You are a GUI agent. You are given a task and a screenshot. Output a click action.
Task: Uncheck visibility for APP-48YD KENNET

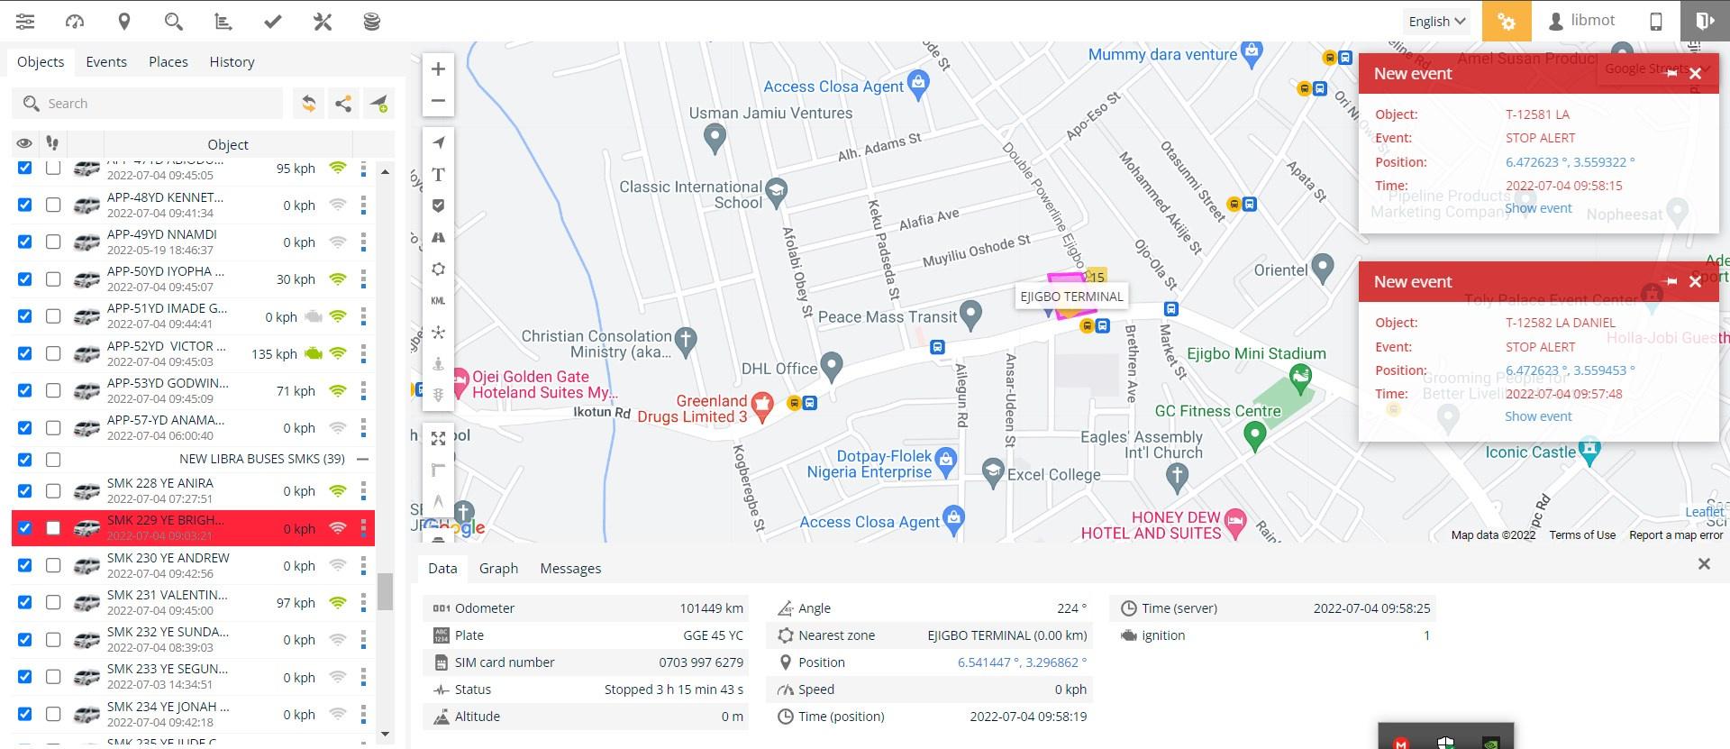pyautogui.click(x=24, y=205)
